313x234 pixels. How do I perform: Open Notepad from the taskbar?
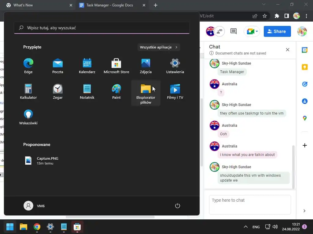(x=64, y=227)
